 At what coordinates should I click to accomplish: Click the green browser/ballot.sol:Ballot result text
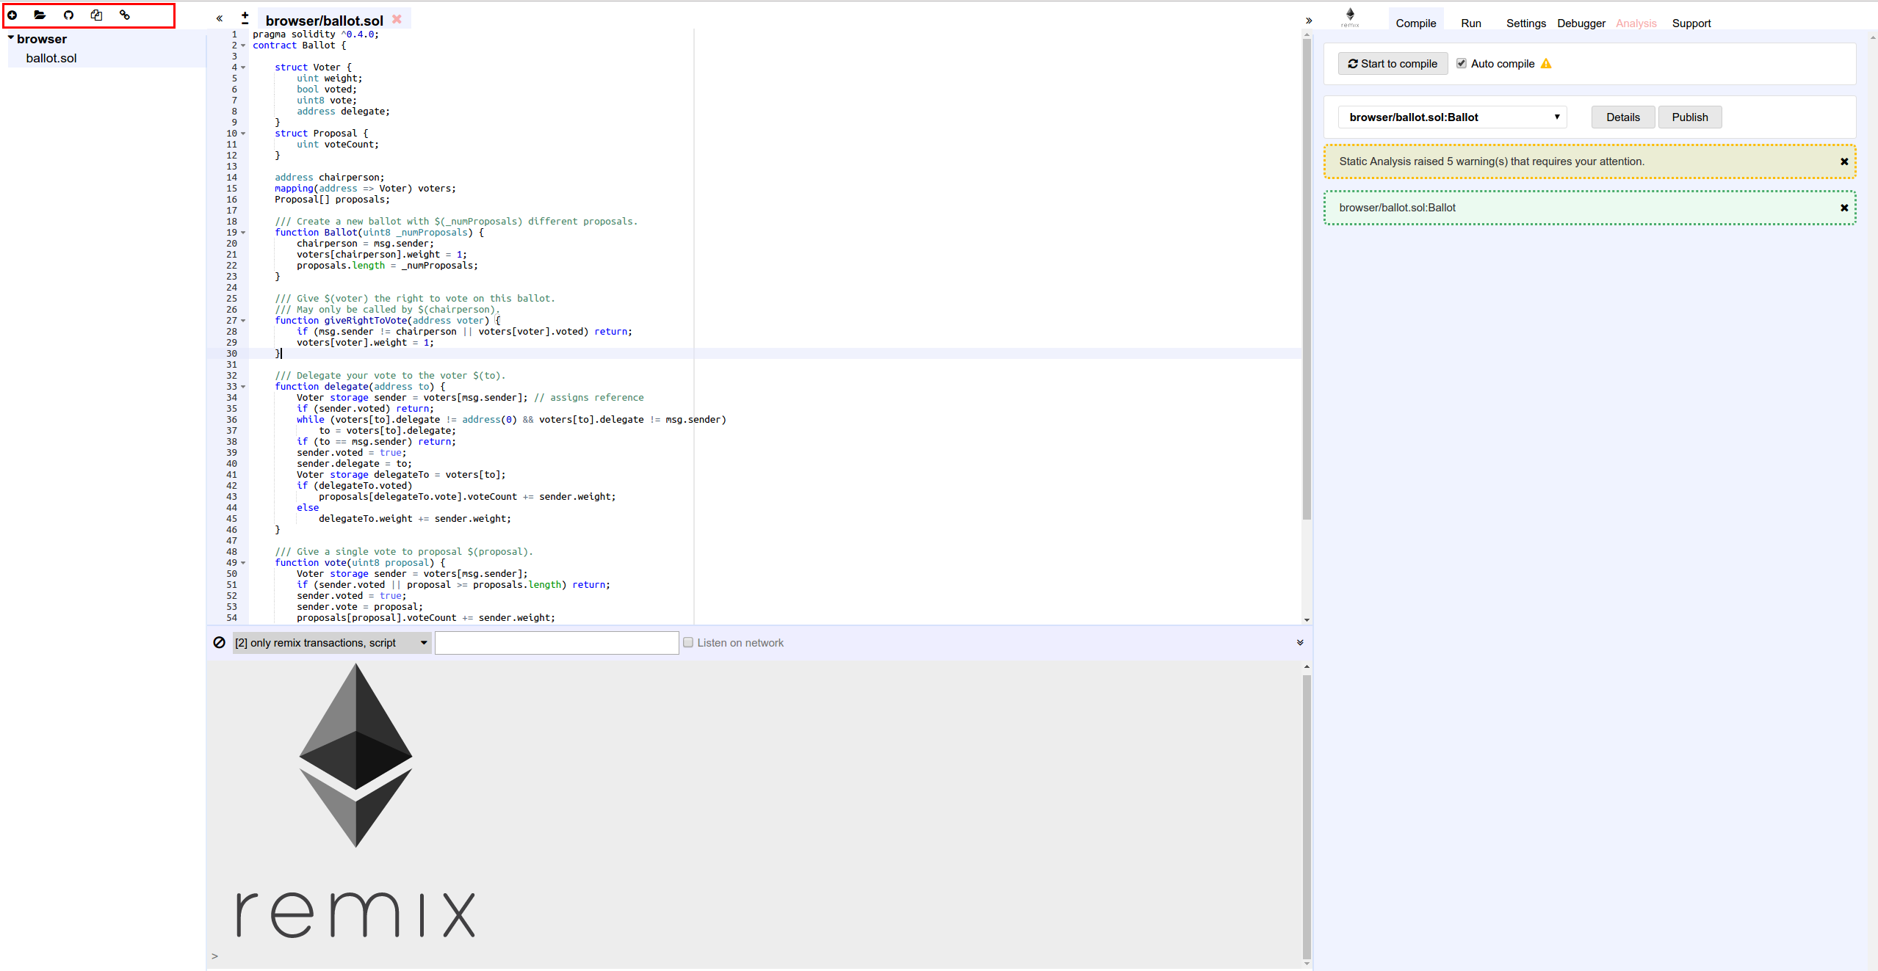point(1397,208)
